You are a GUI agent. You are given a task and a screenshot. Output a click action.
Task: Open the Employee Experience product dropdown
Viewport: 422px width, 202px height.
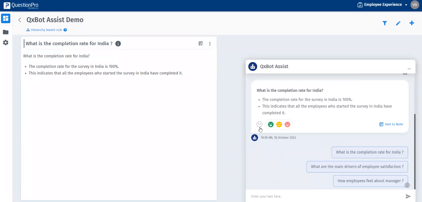(x=382, y=5)
